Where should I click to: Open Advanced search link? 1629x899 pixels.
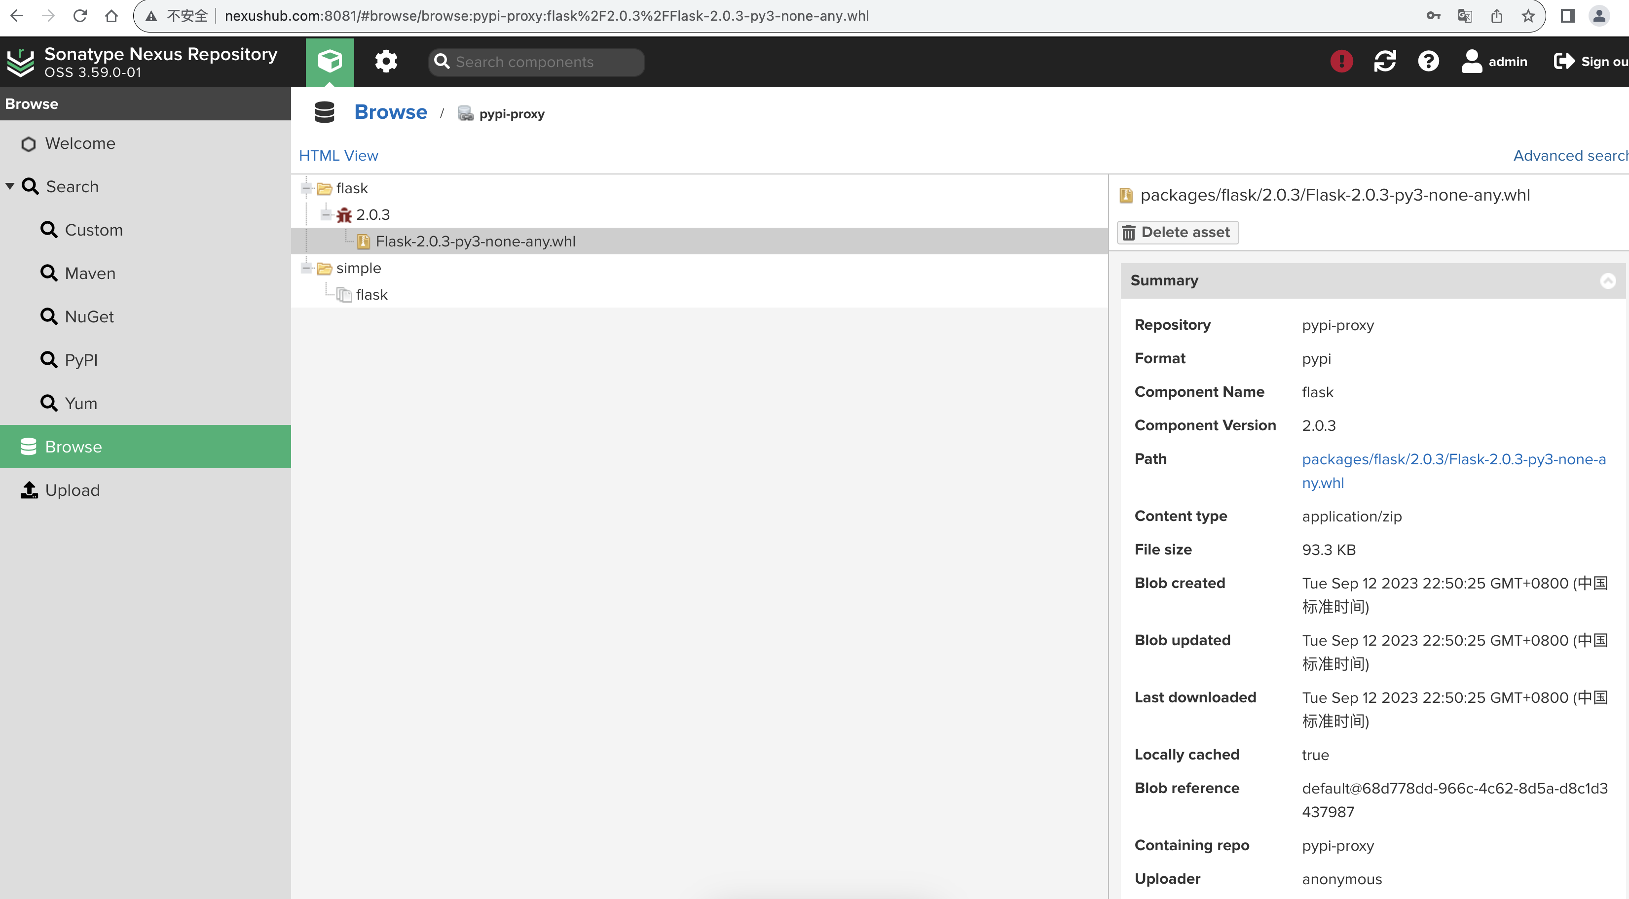[x=1571, y=155]
